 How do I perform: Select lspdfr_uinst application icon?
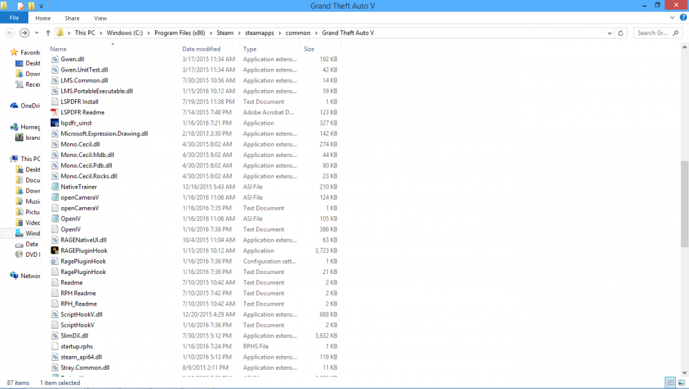coord(54,123)
